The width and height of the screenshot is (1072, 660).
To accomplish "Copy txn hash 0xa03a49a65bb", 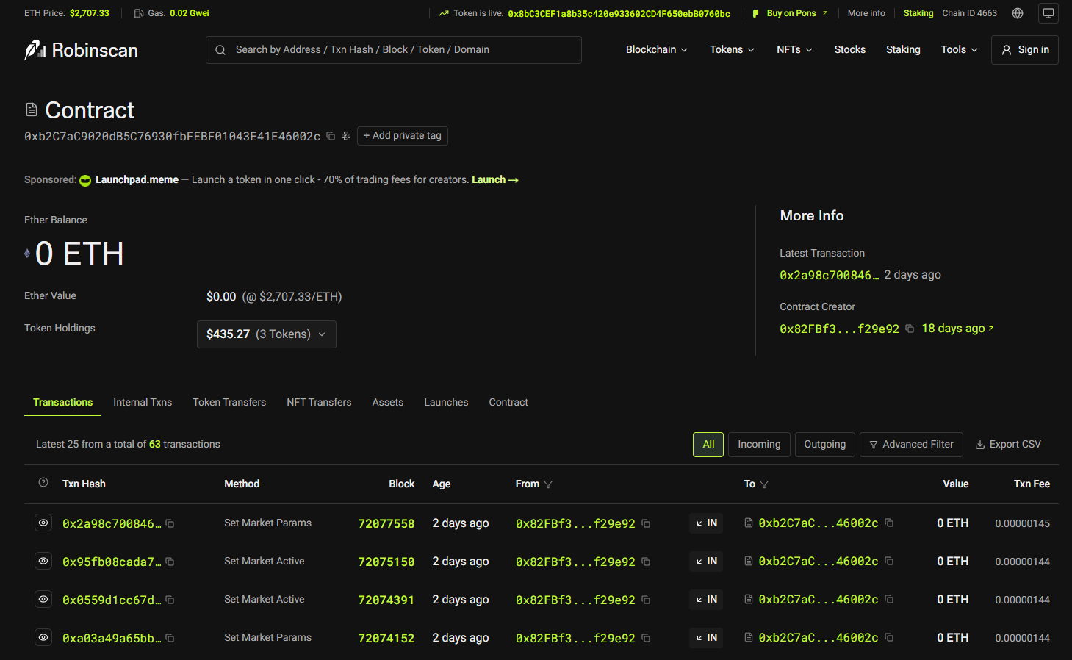I will pyautogui.click(x=170, y=638).
